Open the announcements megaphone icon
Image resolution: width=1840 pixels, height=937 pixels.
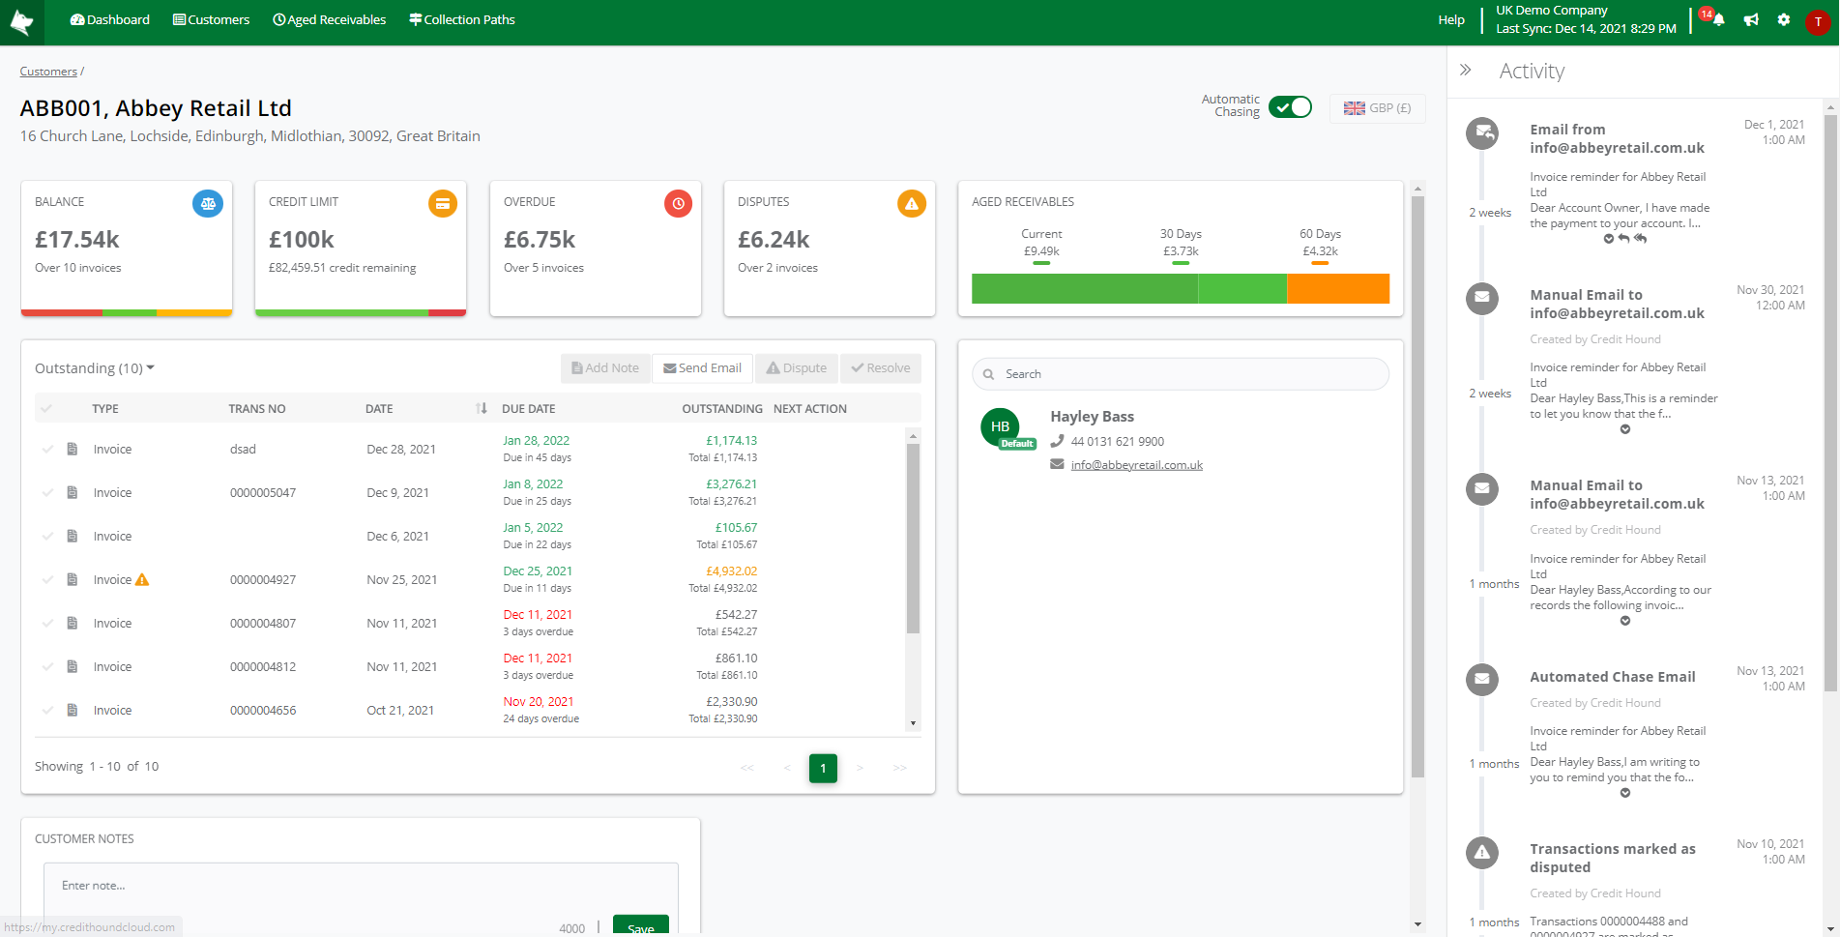(x=1751, y=20)
